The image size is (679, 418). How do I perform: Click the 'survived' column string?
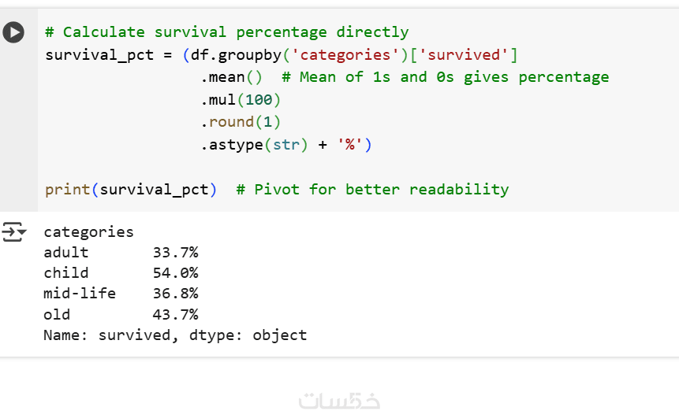pos(467,55)
